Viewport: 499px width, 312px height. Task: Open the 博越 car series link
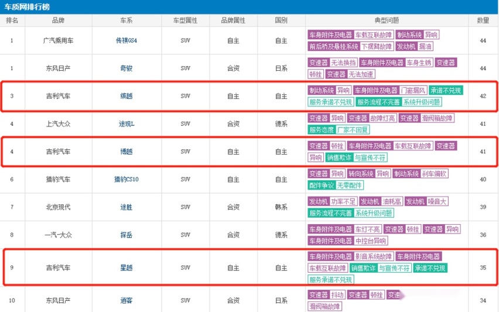point(127,152)
